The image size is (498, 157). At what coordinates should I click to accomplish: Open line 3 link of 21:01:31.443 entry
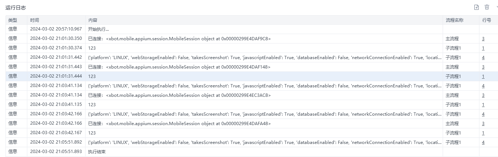tap(483, 67)
